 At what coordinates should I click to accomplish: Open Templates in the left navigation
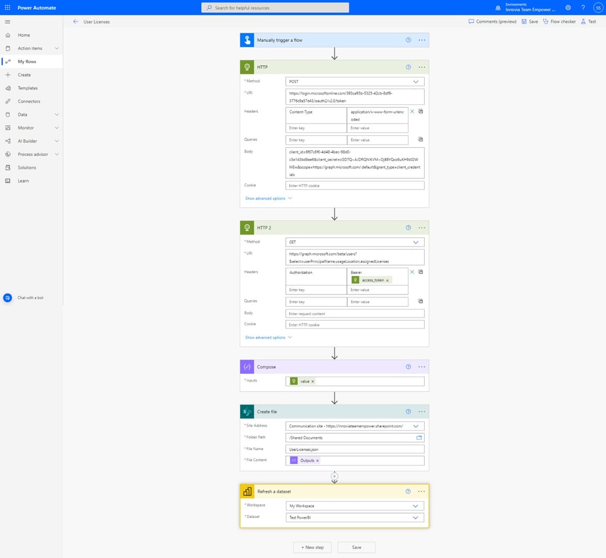(x=27, y=88)
